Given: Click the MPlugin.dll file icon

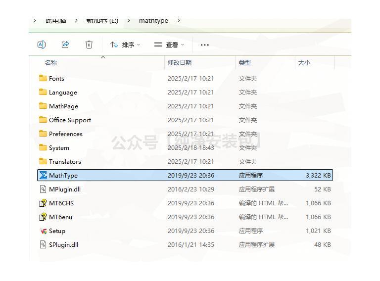Looking at the screenshot, I should pyautogui.click(x=43, y=189).
